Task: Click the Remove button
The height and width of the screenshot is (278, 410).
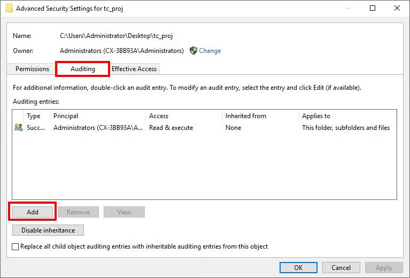Action: (78, 212)
